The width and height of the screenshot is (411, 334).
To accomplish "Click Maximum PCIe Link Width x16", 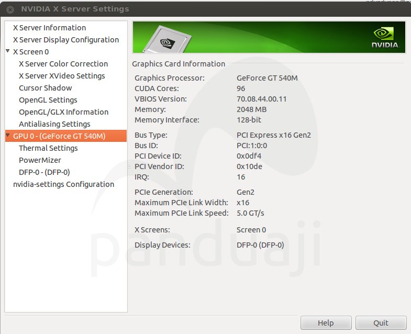I will 243,203.
